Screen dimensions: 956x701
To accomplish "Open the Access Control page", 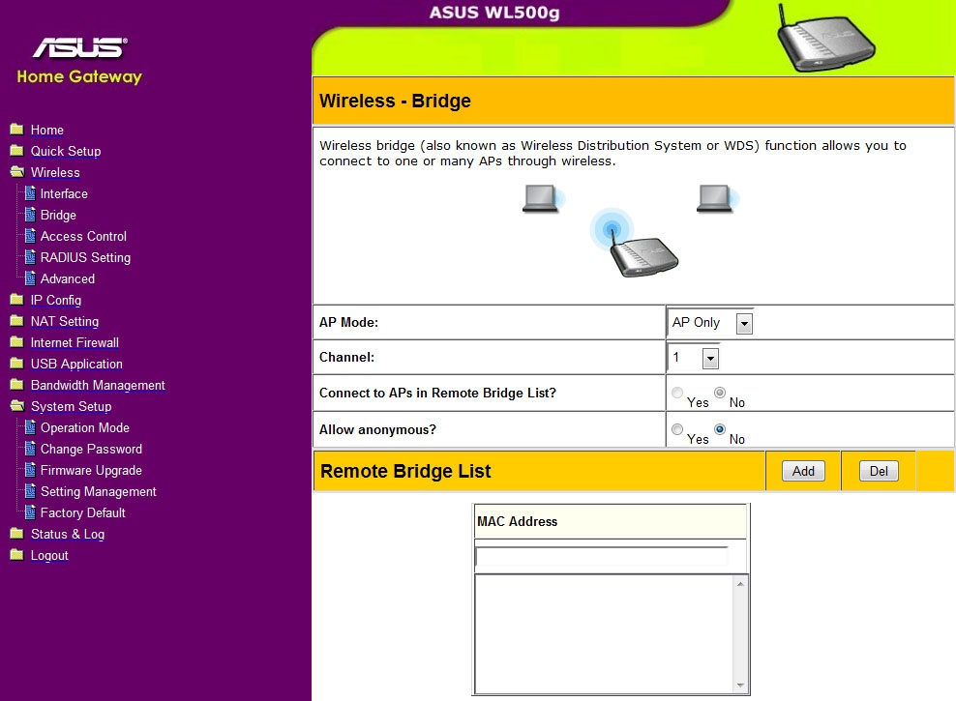I will pos(83,236).
